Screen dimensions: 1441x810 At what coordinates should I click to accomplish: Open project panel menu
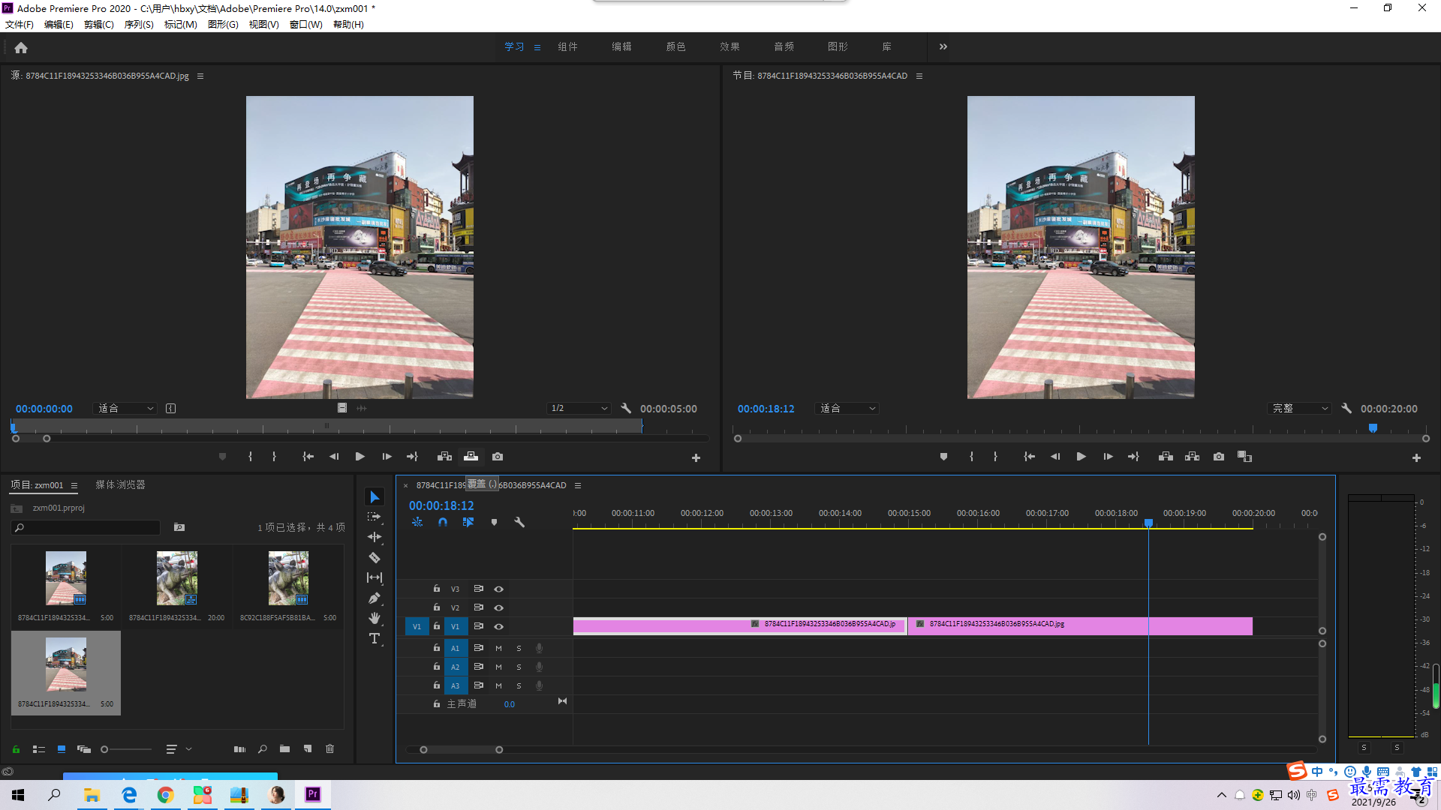[74, 485]
